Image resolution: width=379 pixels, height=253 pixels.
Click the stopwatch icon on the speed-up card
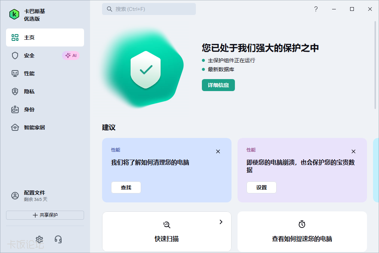(302, 224)
